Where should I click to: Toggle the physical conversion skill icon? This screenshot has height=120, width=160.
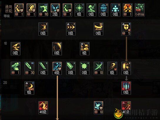[139, 8]
